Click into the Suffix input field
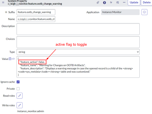The height and width of the screenshot is (114, 152). point(36,12)
